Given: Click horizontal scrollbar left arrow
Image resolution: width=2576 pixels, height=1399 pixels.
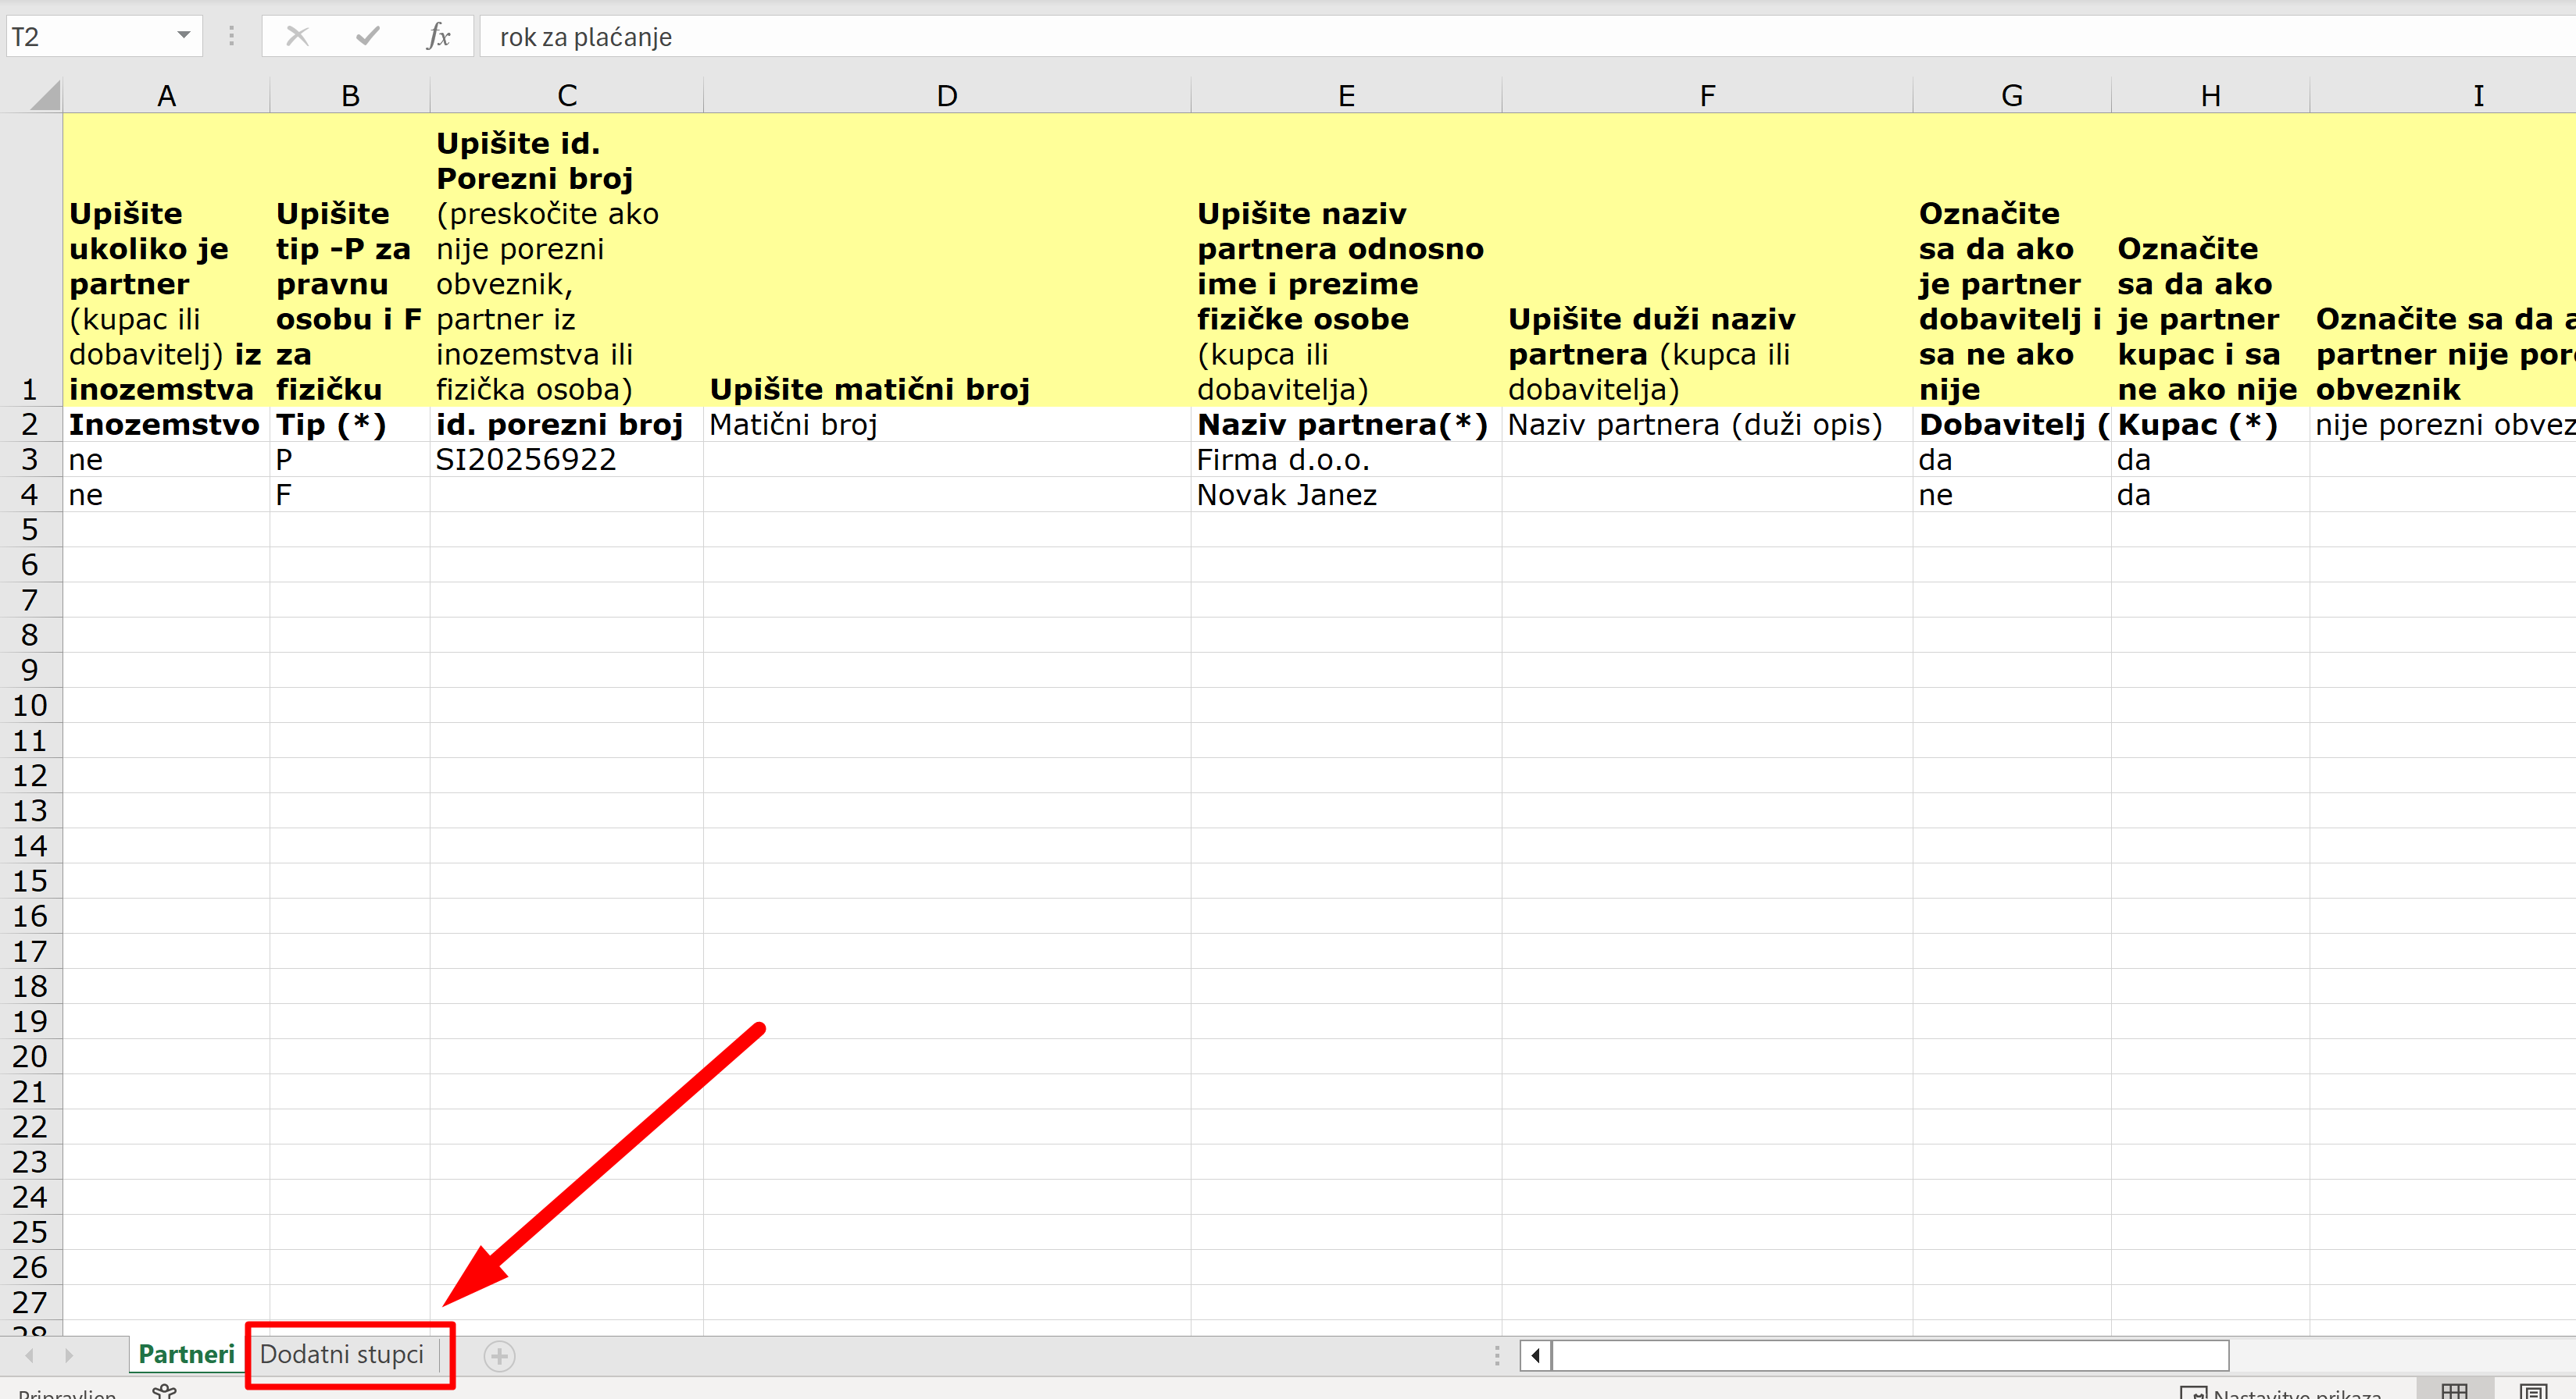Looking at the screenshot, I should pyautogui.click(x=1535, y=1356).
